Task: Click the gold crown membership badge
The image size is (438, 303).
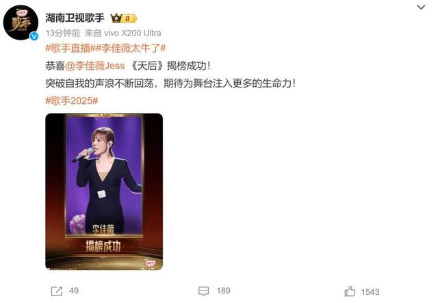Action: point(123,18)
